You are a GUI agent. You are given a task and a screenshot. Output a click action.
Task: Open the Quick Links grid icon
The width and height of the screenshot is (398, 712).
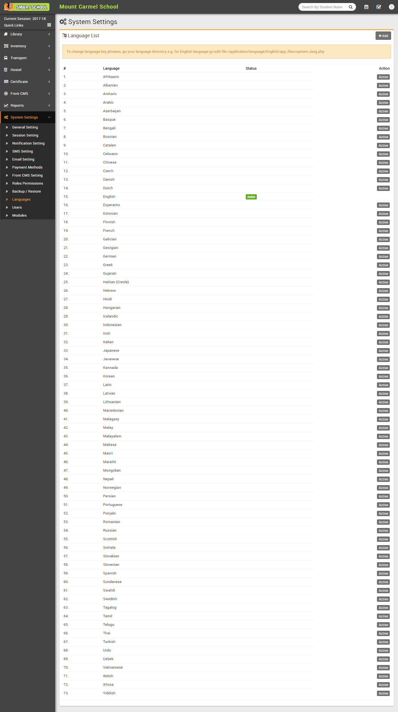(x=49, y=25)
